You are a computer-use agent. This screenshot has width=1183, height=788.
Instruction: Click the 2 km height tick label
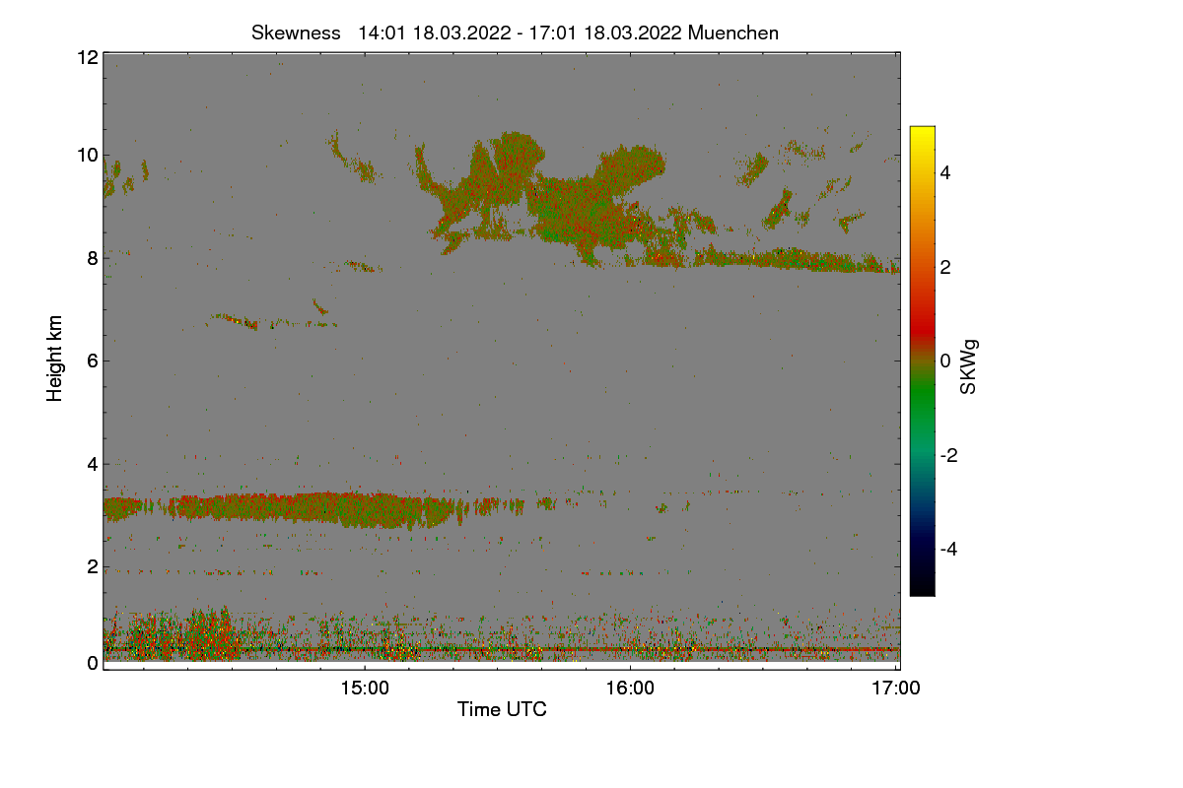pyautogui.click(x=93, y=566)
